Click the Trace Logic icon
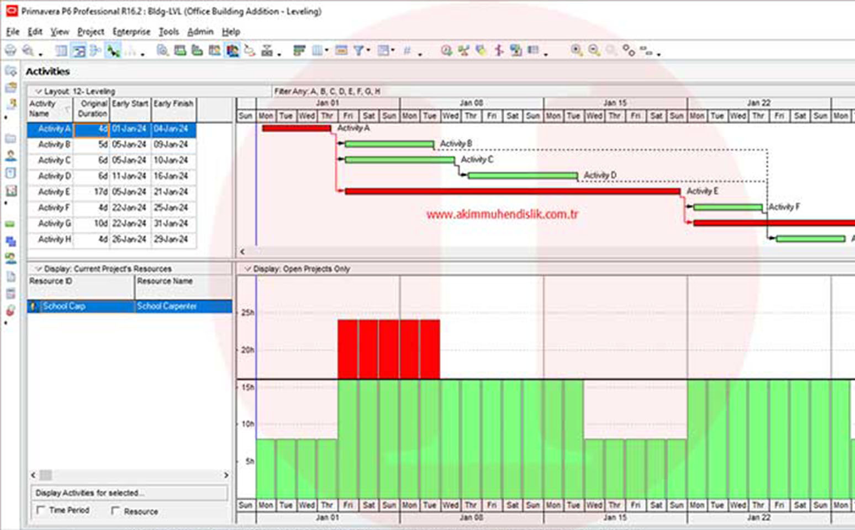The height and width of the screenshot is (530, 855). [250, 51]
